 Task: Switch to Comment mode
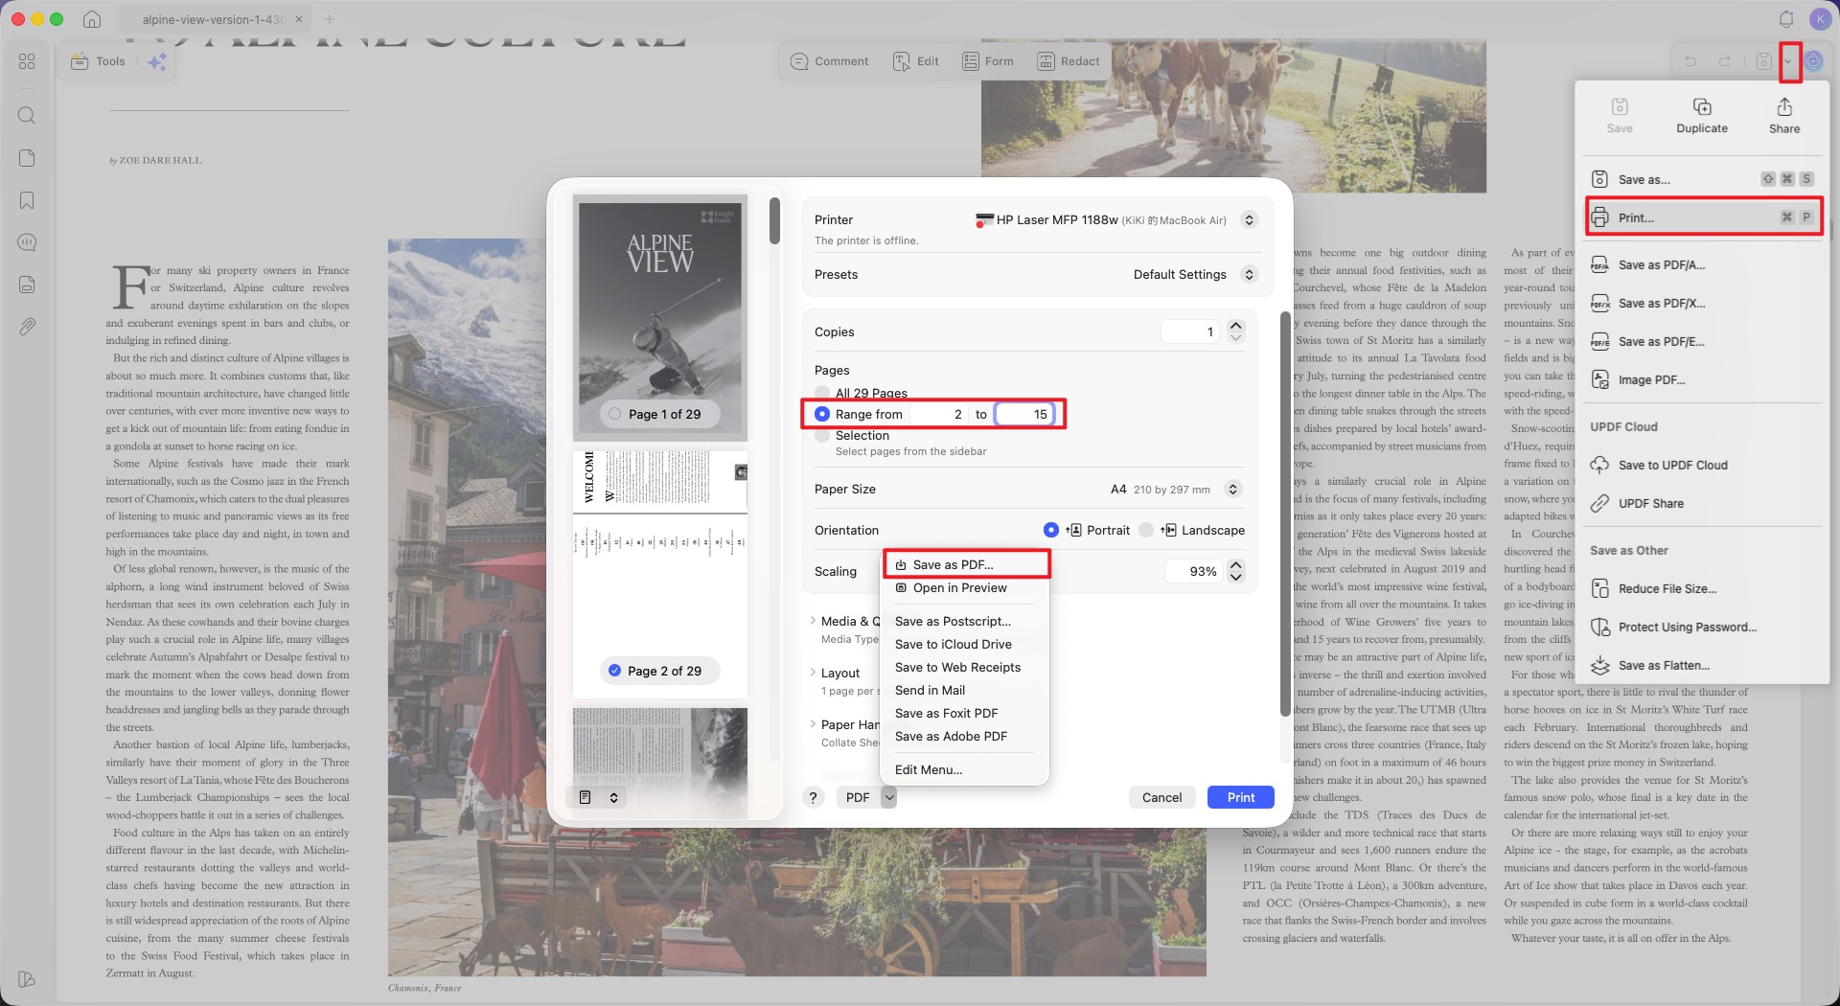(830, 61)
